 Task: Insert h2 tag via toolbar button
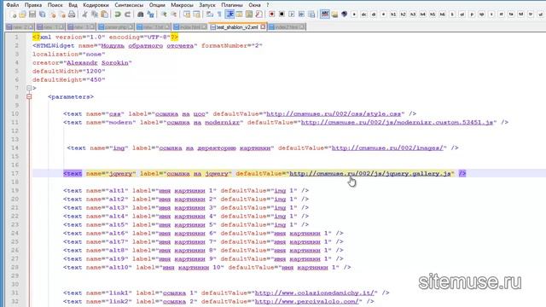pos(403,14)
